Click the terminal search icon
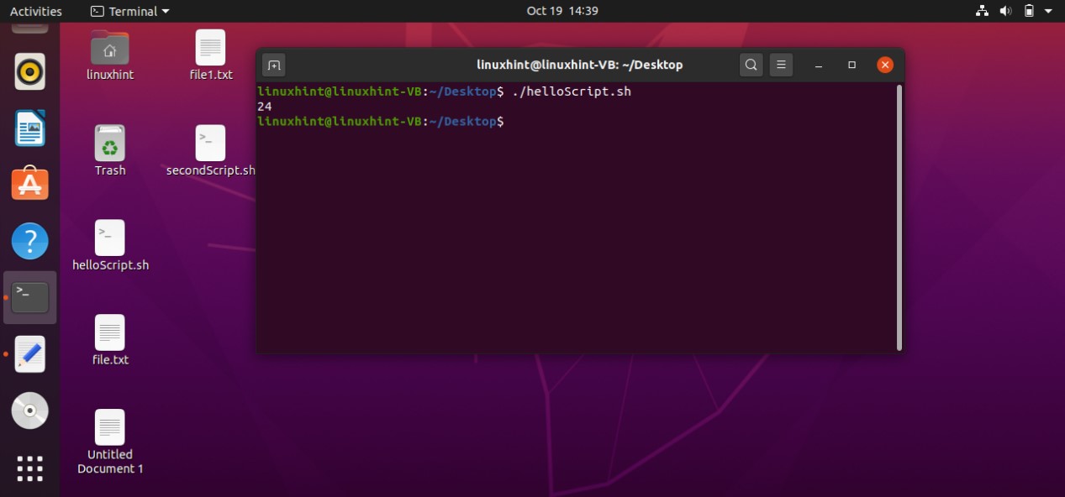 751,65
